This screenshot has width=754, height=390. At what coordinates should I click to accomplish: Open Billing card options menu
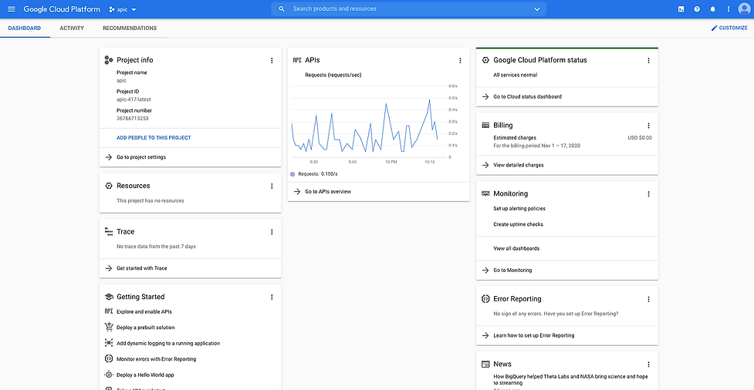pyautogui.click(x=648, y=126)
